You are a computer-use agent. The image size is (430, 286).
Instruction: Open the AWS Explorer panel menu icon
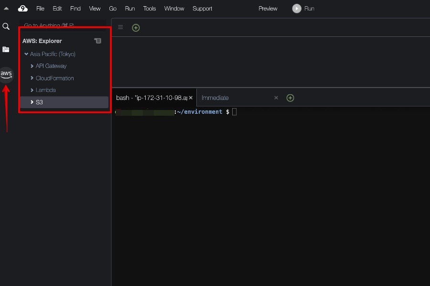[98, 41]
